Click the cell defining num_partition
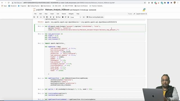180x101 pixels. pos(95,36)
